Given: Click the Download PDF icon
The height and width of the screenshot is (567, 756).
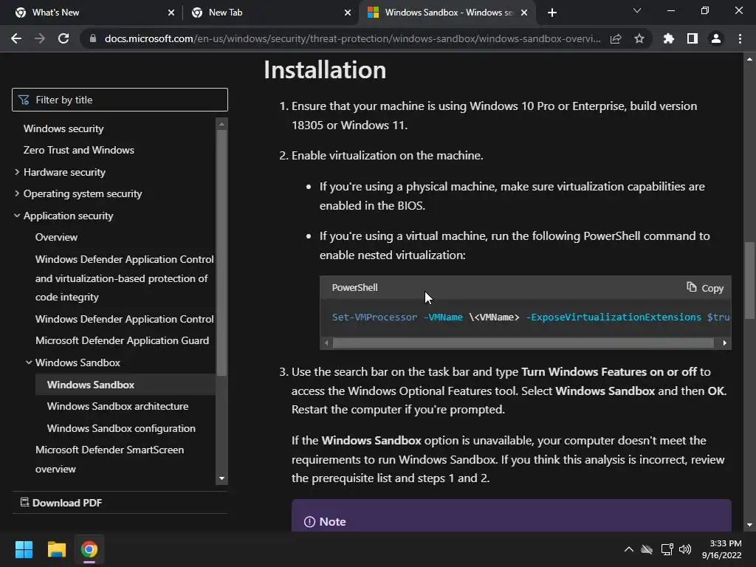Looking at the screenshot, I should 24,502.
